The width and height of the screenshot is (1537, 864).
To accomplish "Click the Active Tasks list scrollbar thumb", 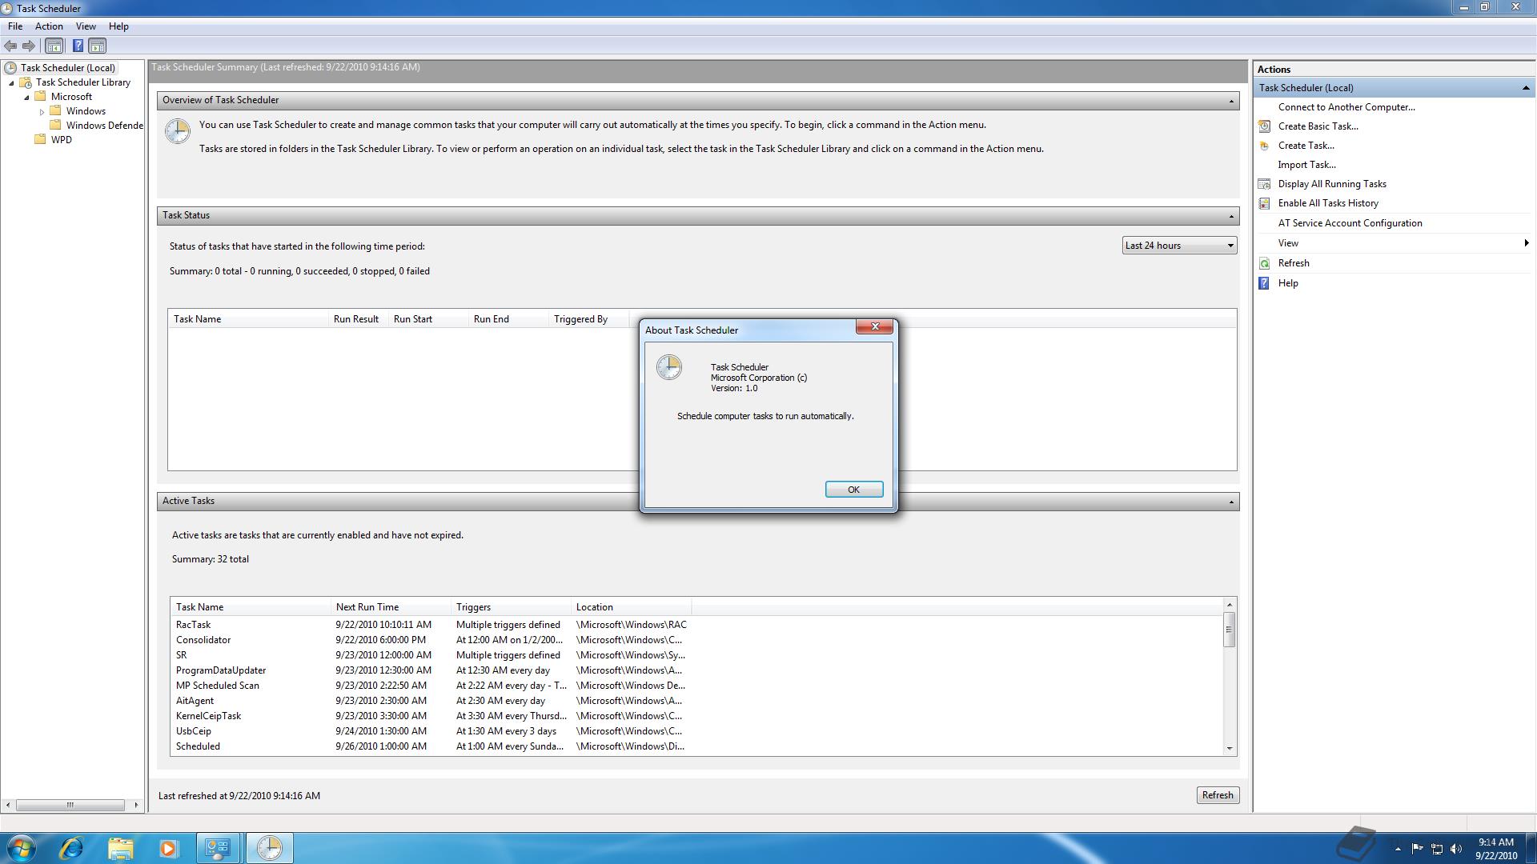I will pyautogui.click(x=1229, y=630).
